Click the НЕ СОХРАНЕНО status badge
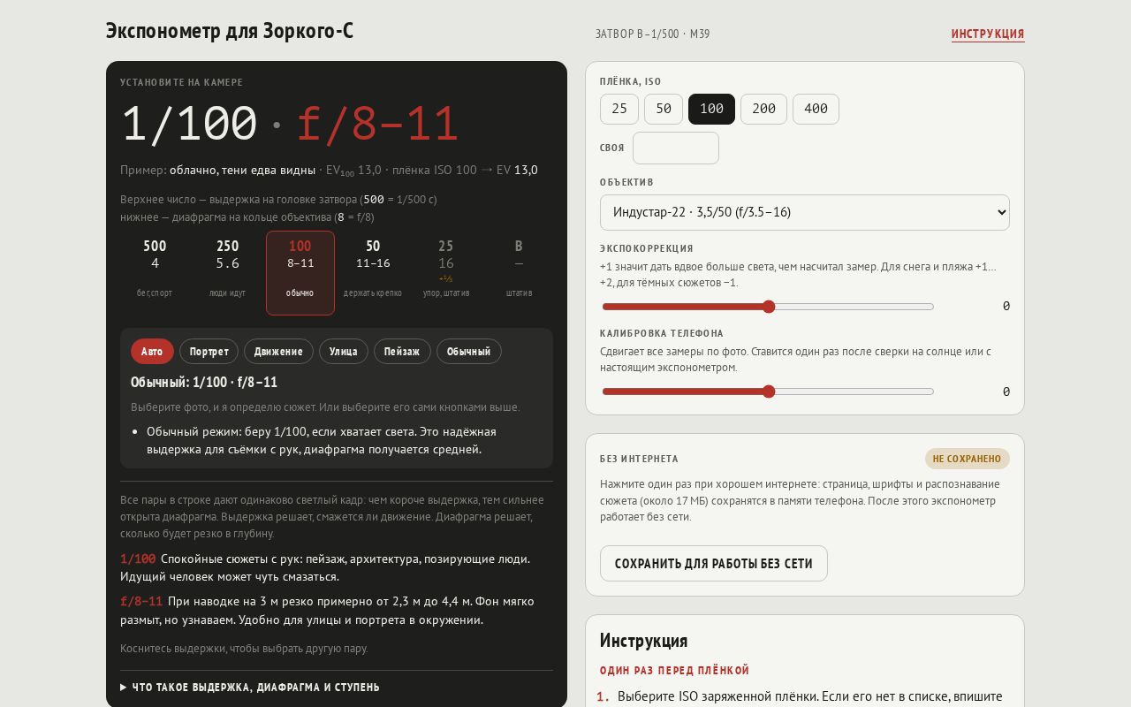Screen dimensions: 1131x707 coord(968,459)
